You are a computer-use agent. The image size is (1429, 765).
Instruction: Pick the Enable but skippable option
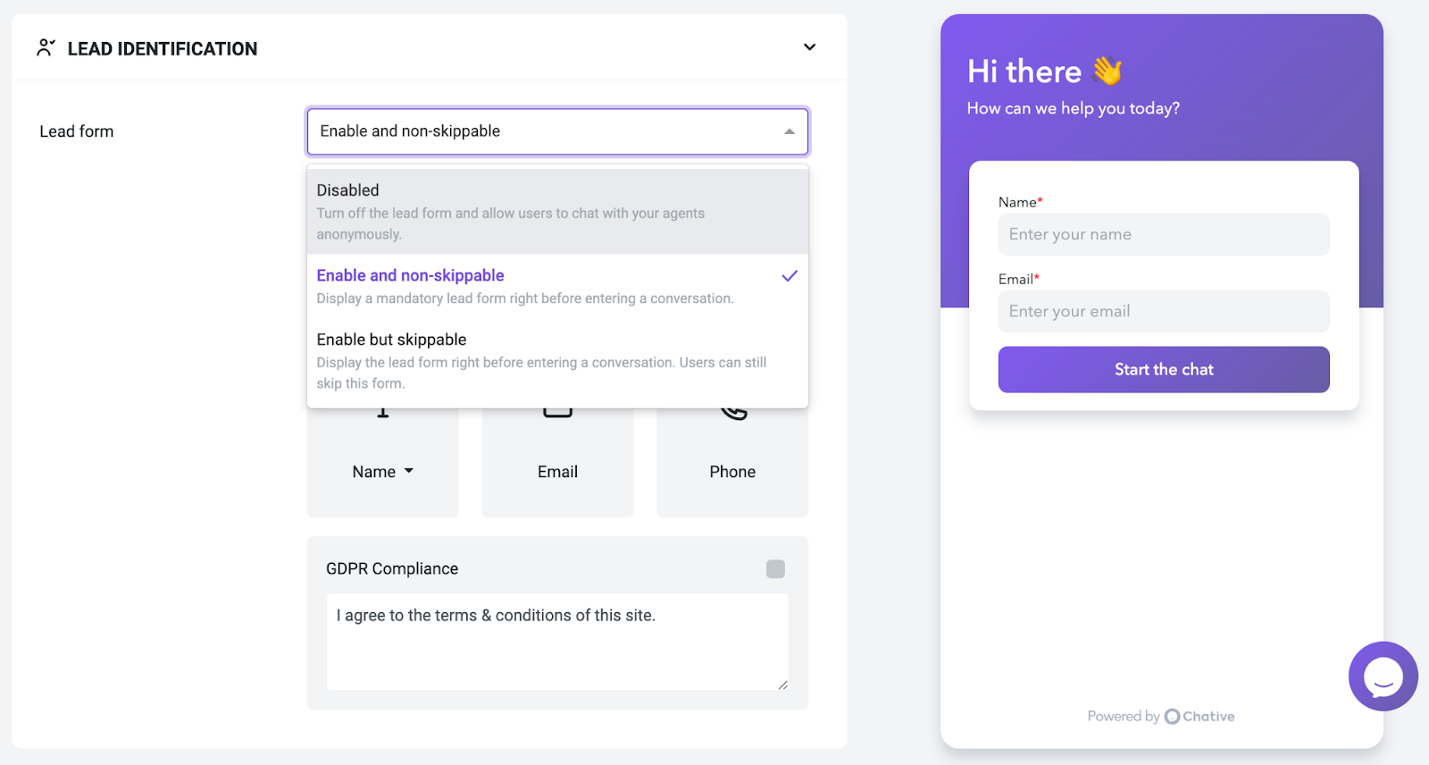pos(557,361)
